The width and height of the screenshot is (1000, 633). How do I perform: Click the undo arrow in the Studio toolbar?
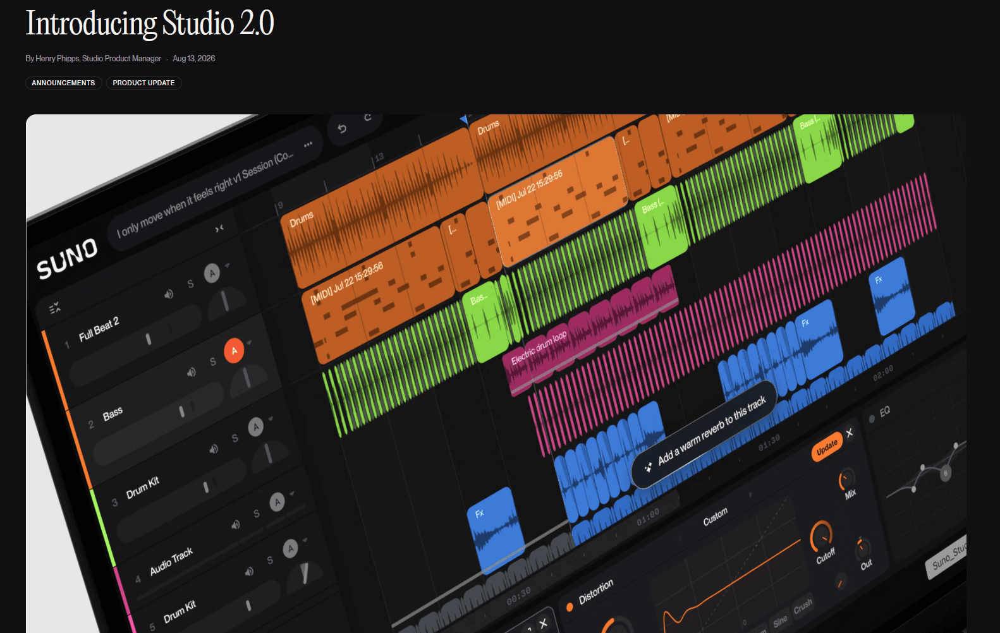tap(342, 129)
